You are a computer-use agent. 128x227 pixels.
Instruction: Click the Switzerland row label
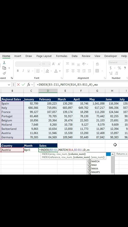pyautogui.click(x=12, y=129)
